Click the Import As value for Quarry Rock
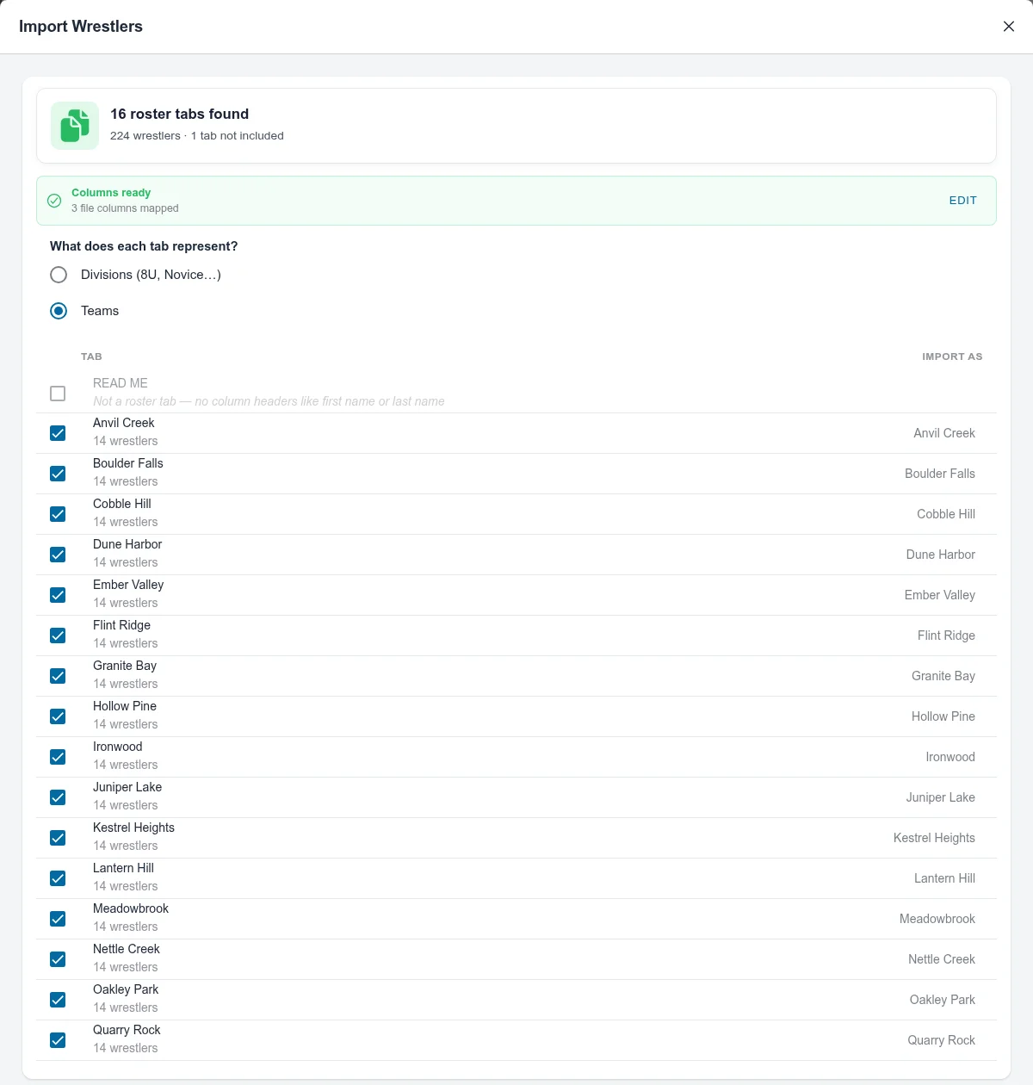 click(941, 1040)
